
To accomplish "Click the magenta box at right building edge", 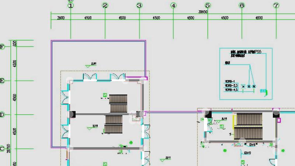I will (x=279, y=120).
